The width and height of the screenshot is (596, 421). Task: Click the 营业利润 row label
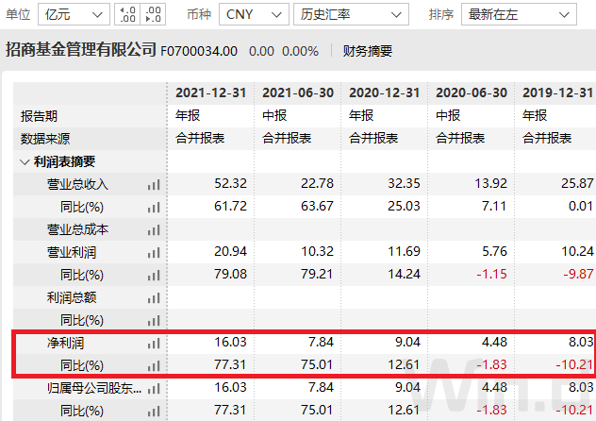(x=72, y=253)
